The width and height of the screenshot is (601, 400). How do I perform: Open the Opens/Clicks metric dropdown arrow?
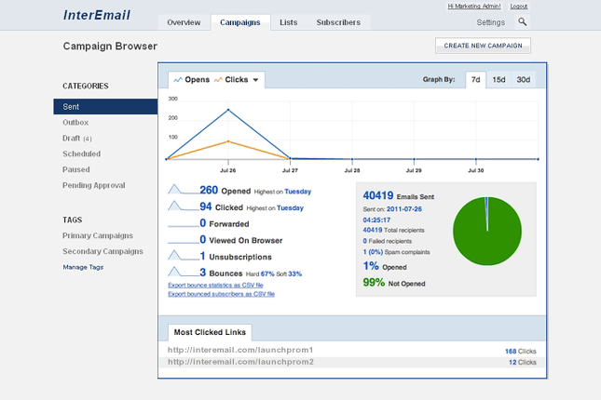point(255,80)
